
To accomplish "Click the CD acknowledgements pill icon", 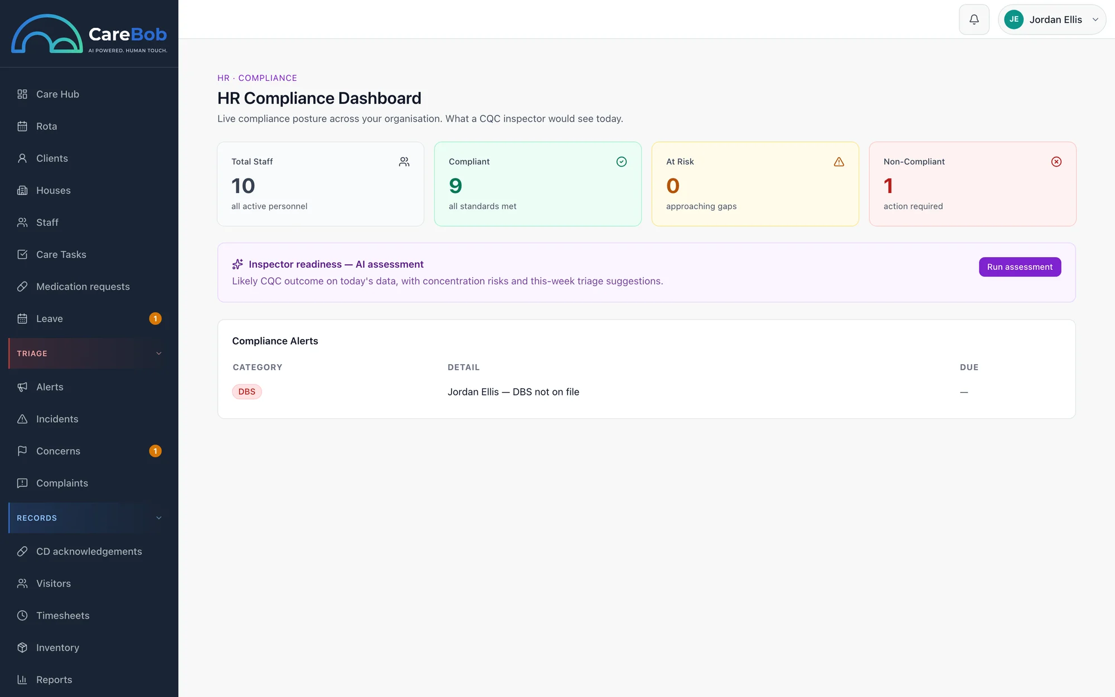I will (22, 551).
